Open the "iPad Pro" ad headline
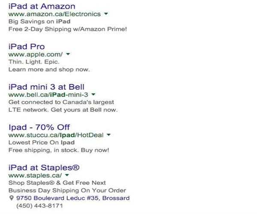The image size is (257, 214). pos(27,47)
